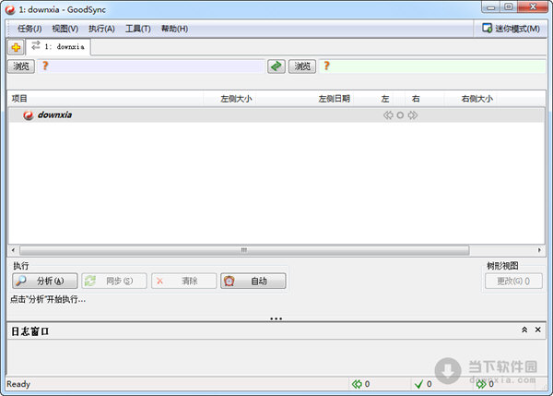Open the 执行(A) menu
The height and width of the screenshot is (396, 553).
101,29
